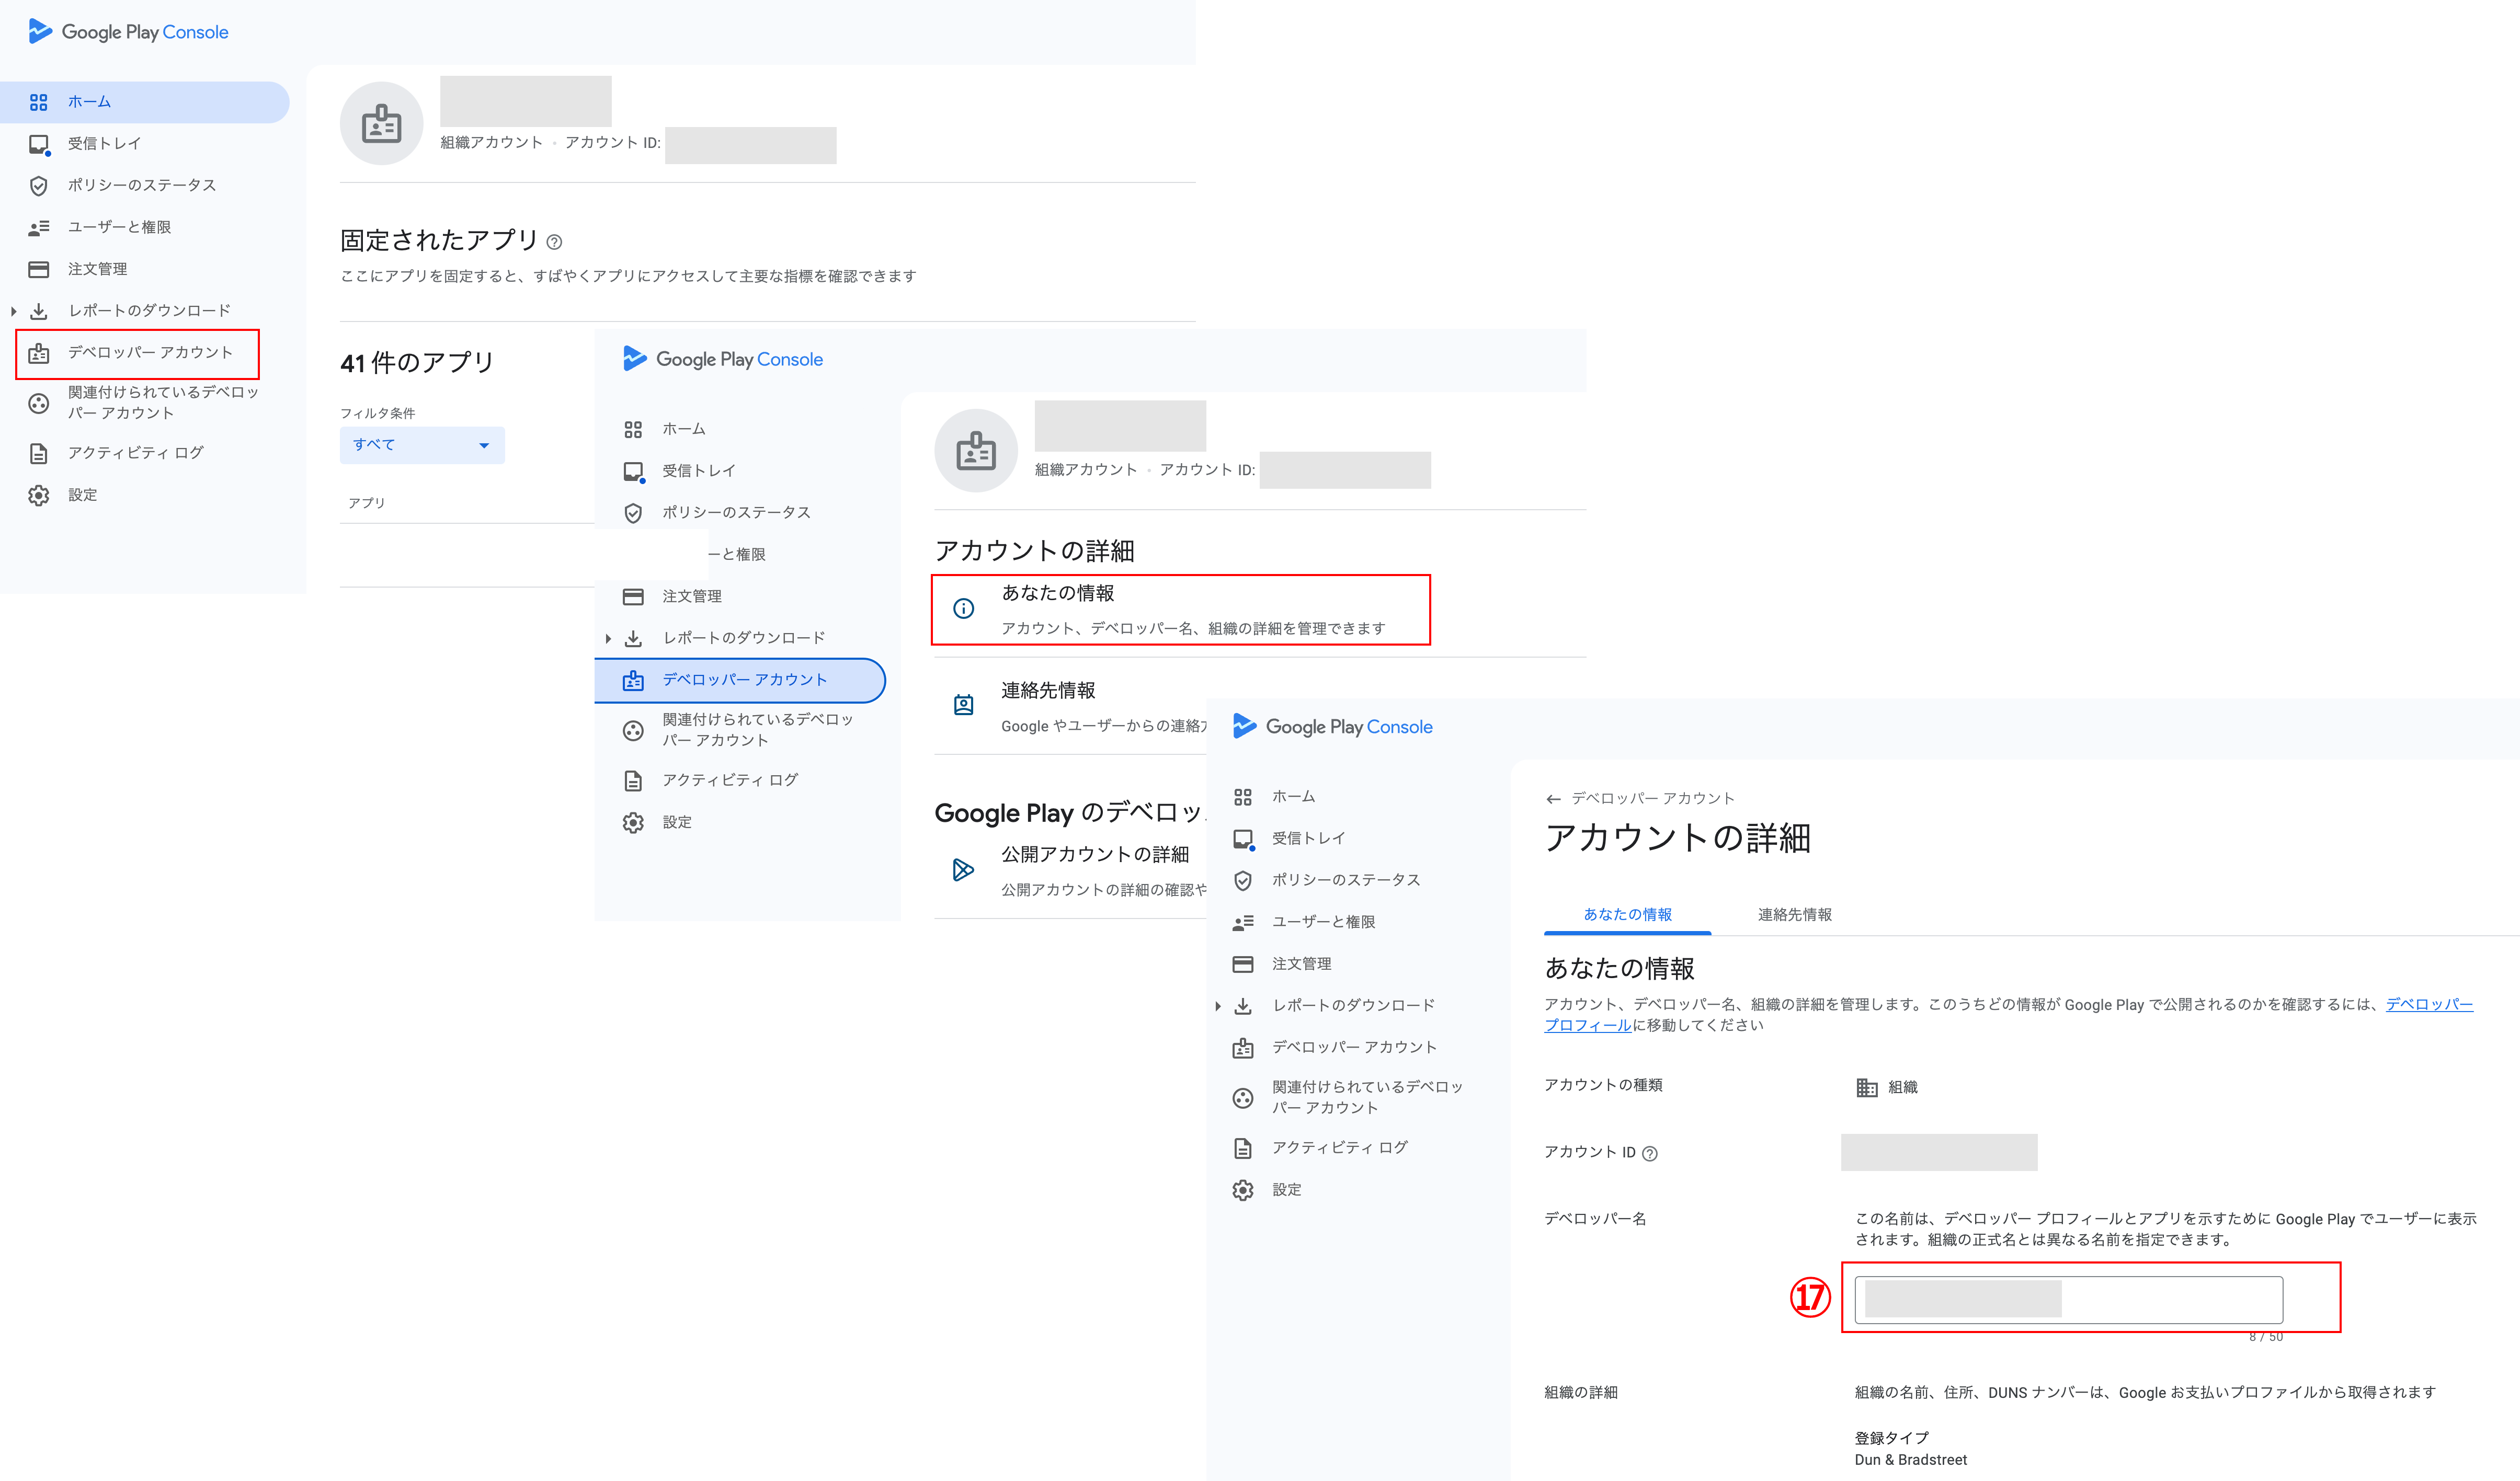Expand レポートのダウンロード arrow in middle screen sidebar
This screenshot has height=1481, width=2520.
[608, 638]
